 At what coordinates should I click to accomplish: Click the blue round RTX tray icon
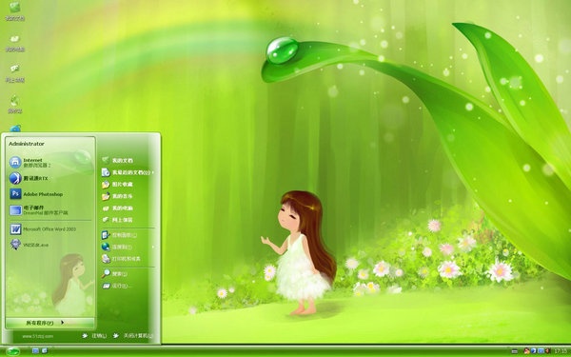(534, 351)
